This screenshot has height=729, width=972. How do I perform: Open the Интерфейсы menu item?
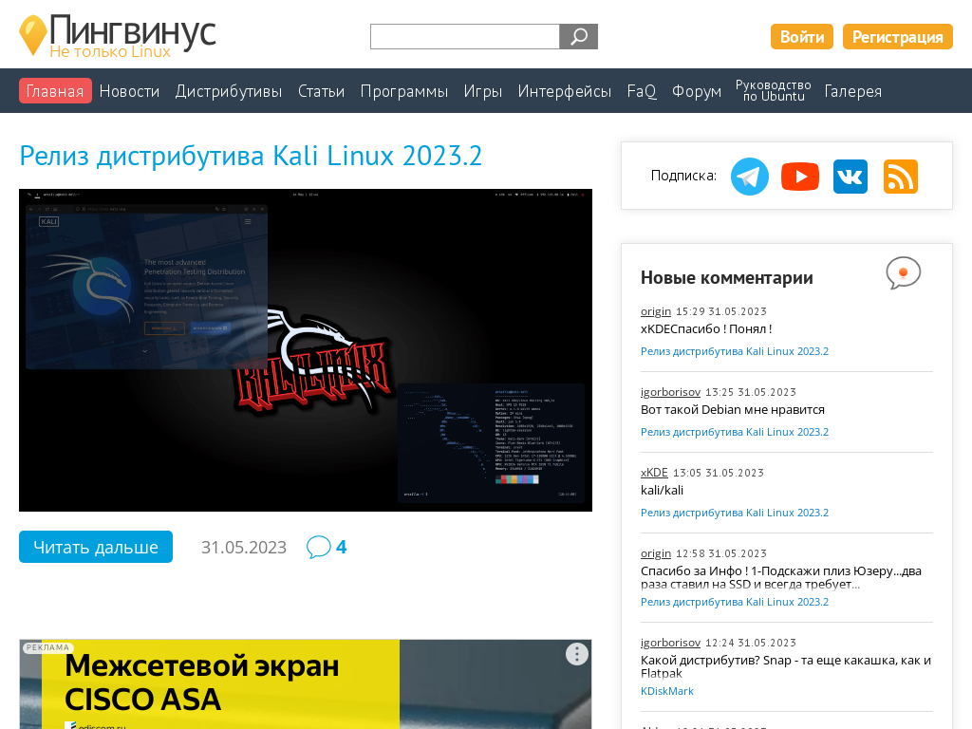[565, 91]
